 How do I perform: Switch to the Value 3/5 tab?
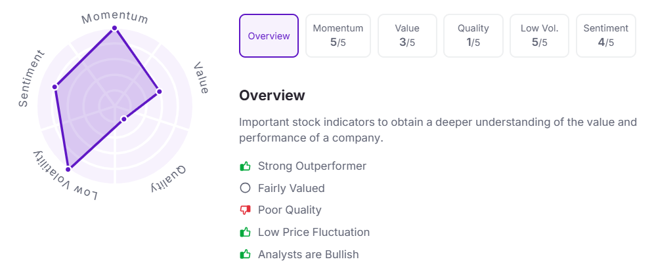[407, 36]
